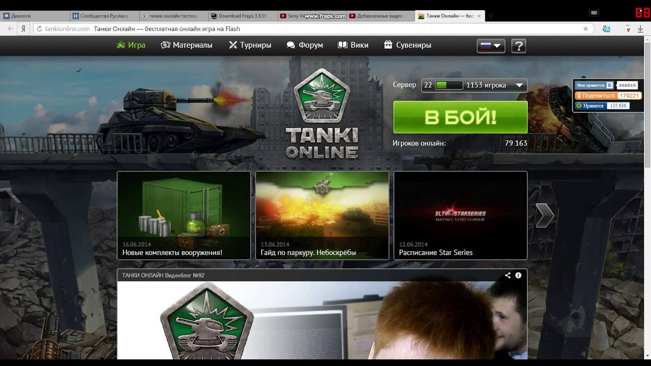The image size is (651, 366).
Task: Click the ТАНКИ ОНЛАЙН Видеоблог №92 video title
Action: pyautogui.click(x=163, y=276)
